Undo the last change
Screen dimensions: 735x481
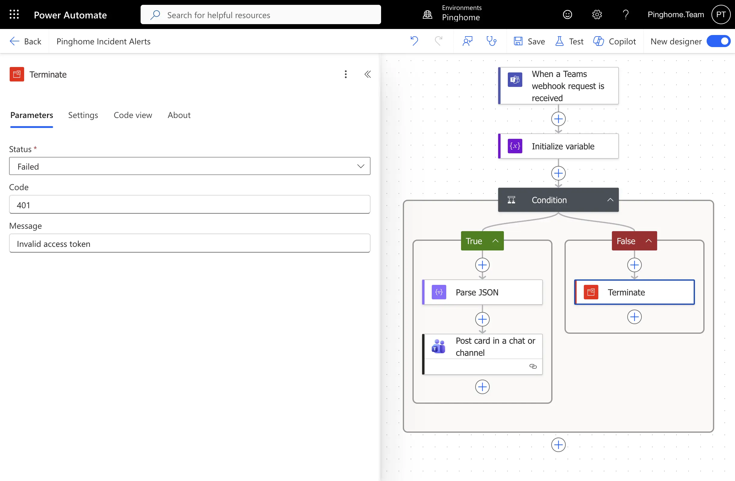tap(414, 41)
